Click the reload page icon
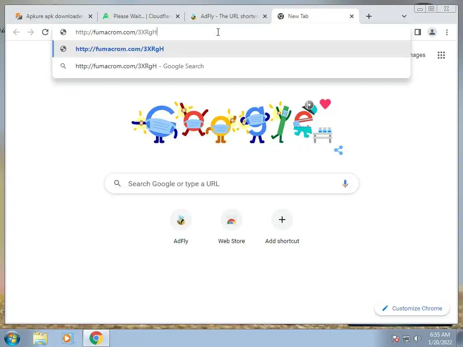 pyautogui.click(x=45, y=32)
